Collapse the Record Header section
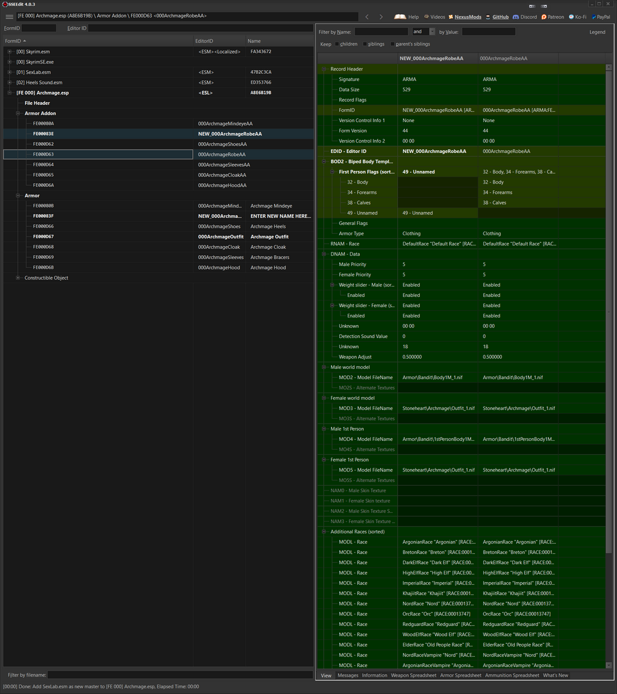This screenshot has height=694, width=617. (x=324, y=69)
